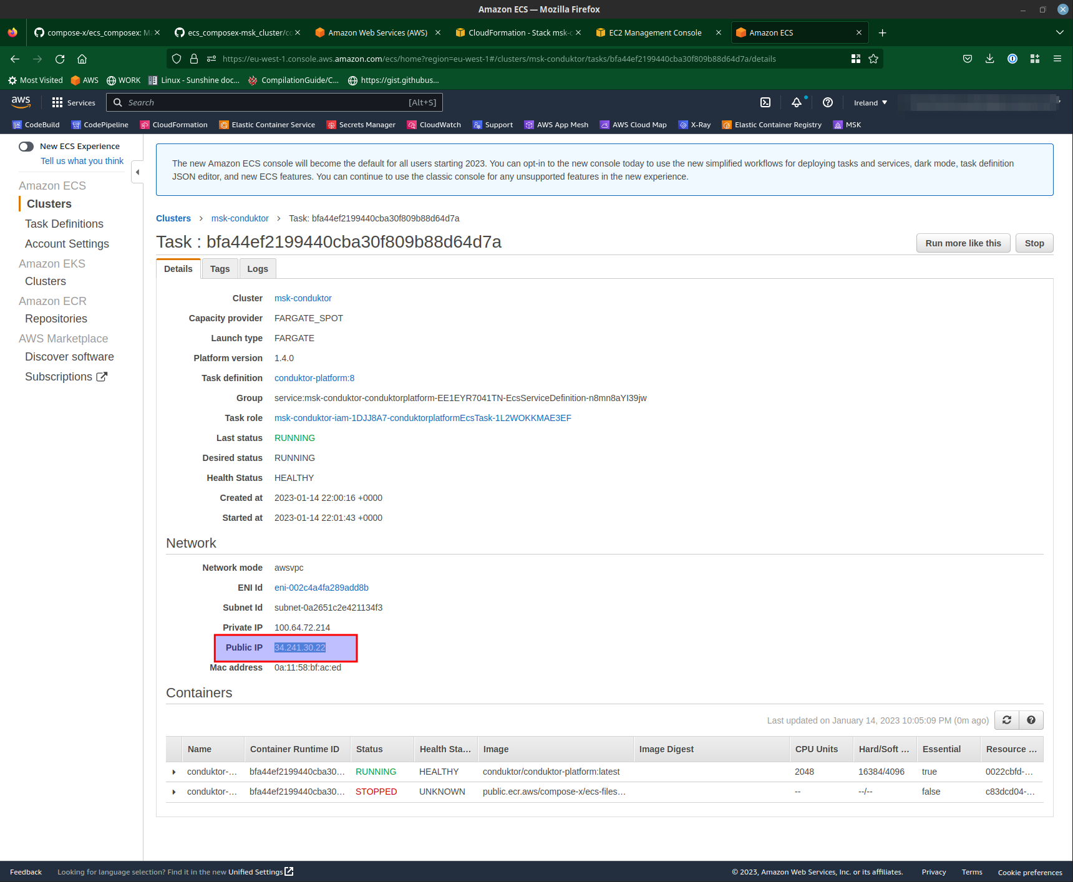The image size is (1073, 882).
Task: Open Task Definitions in sidebar
Action: coord(64,224)
